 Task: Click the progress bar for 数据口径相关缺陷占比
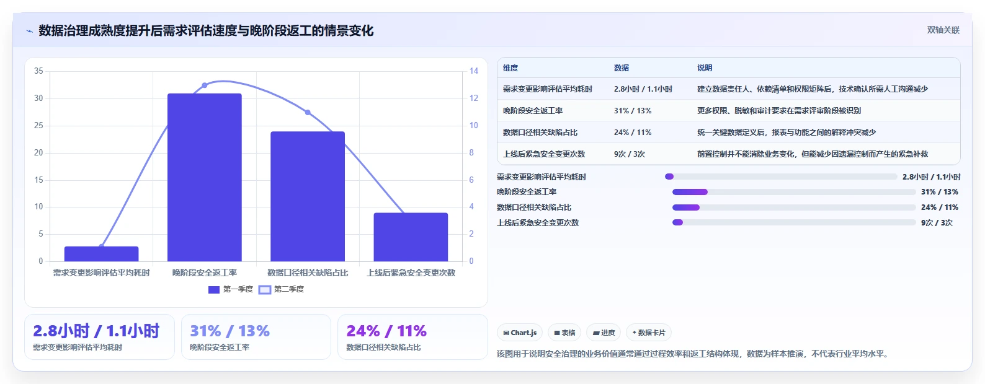point(794,207)
